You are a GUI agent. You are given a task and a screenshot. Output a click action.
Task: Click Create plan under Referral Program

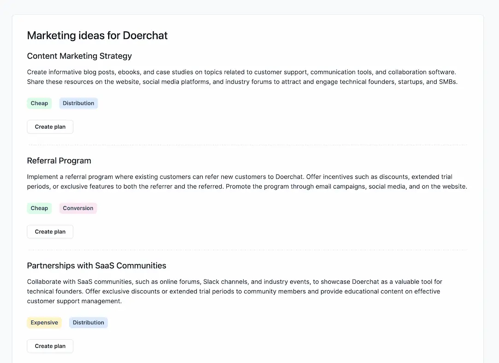(50, 232)
